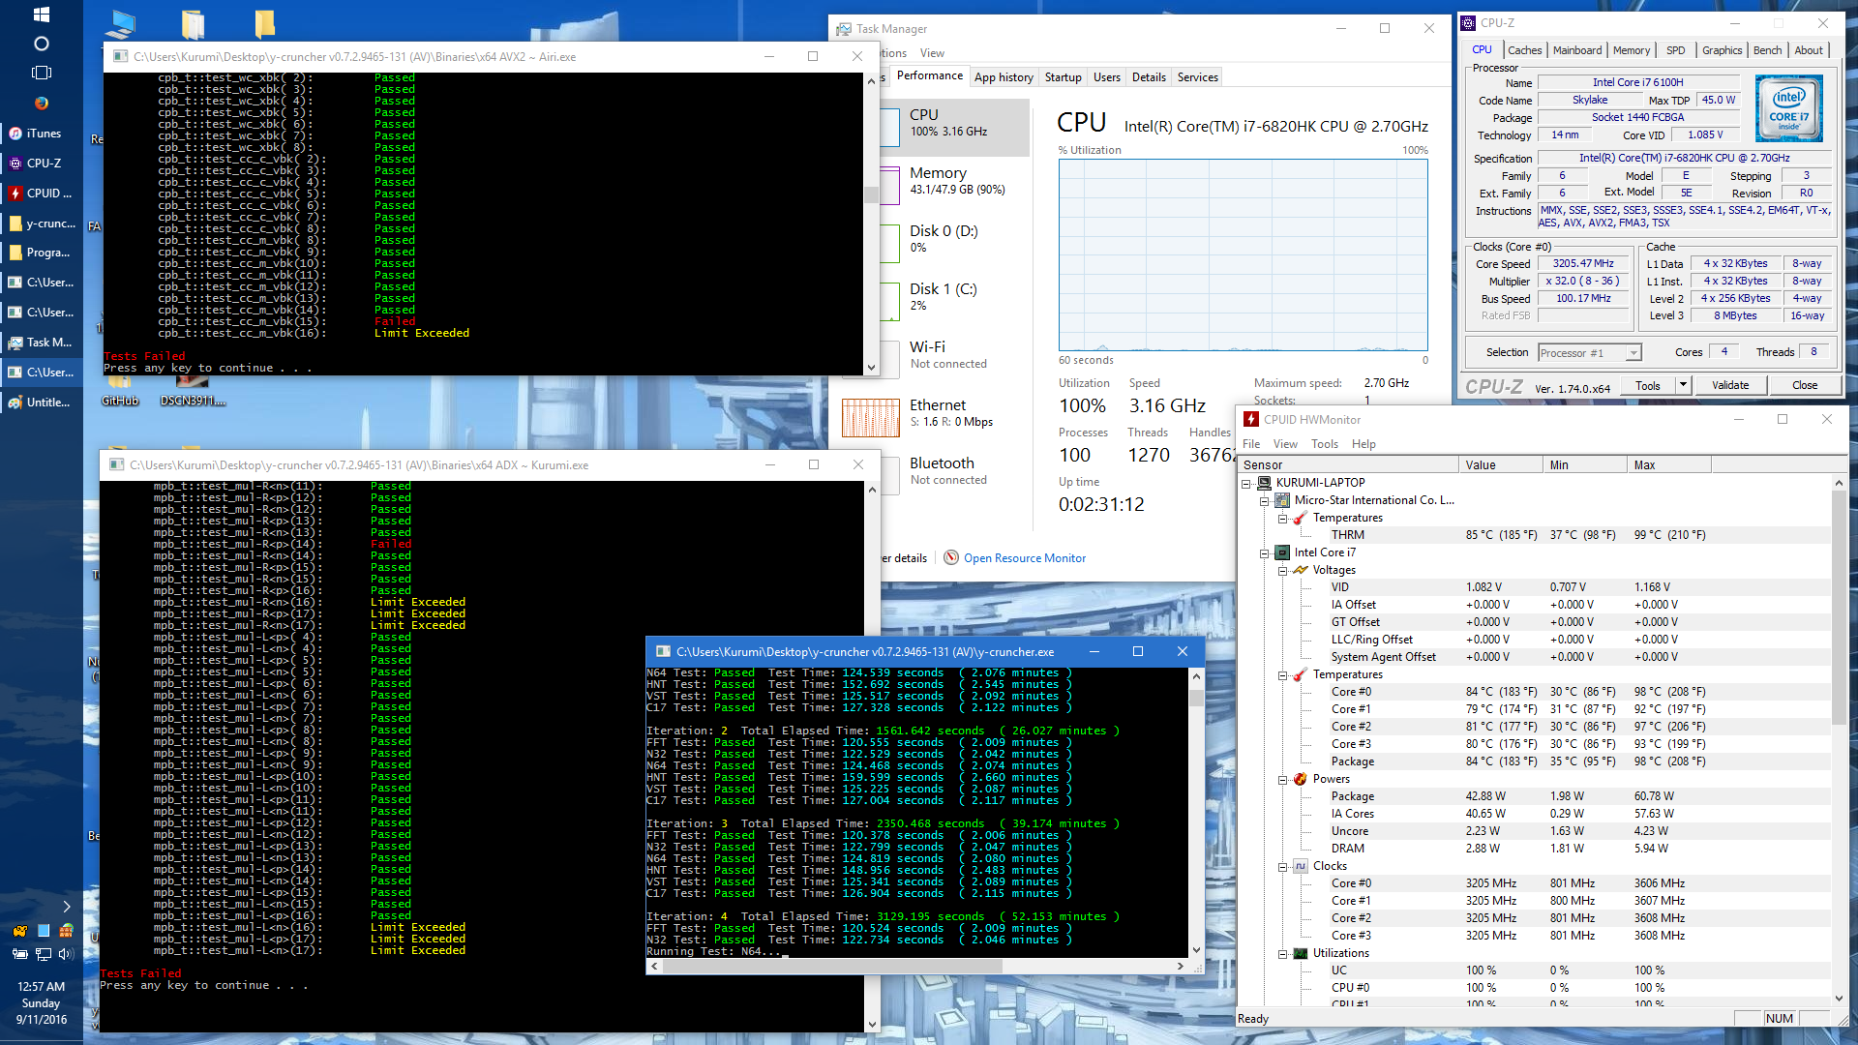Open the Memory tab in CPU-Z
This screenshot has height=1045, width=1858.
[1632, 50]
